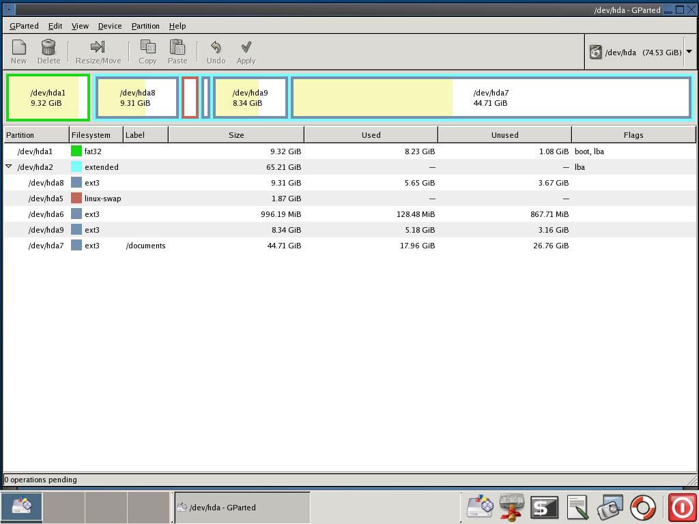Image resolution: width=699 pixels, height=524 pixels.
Task: Click the Apply checkmark toolbar icon
Action: click(x=246, y=47)
